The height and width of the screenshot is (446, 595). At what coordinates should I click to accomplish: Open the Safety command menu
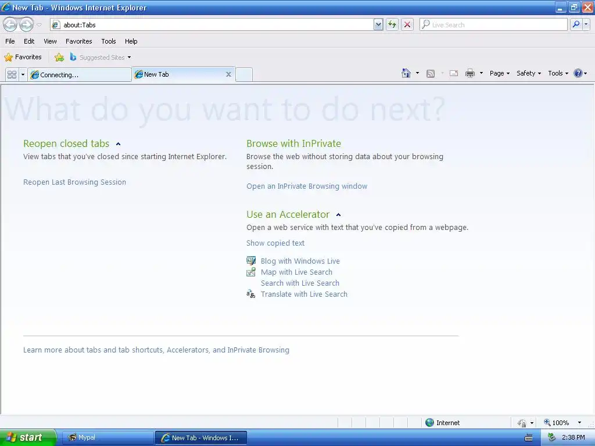529,73
